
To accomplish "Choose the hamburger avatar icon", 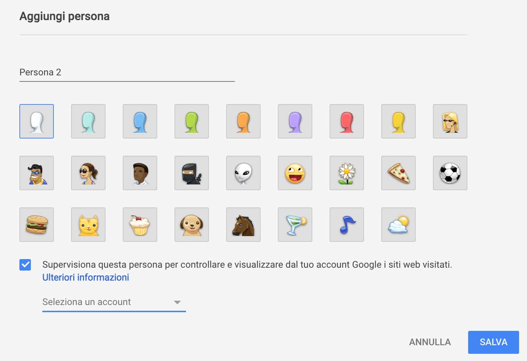I will click(x=37, y=225).
